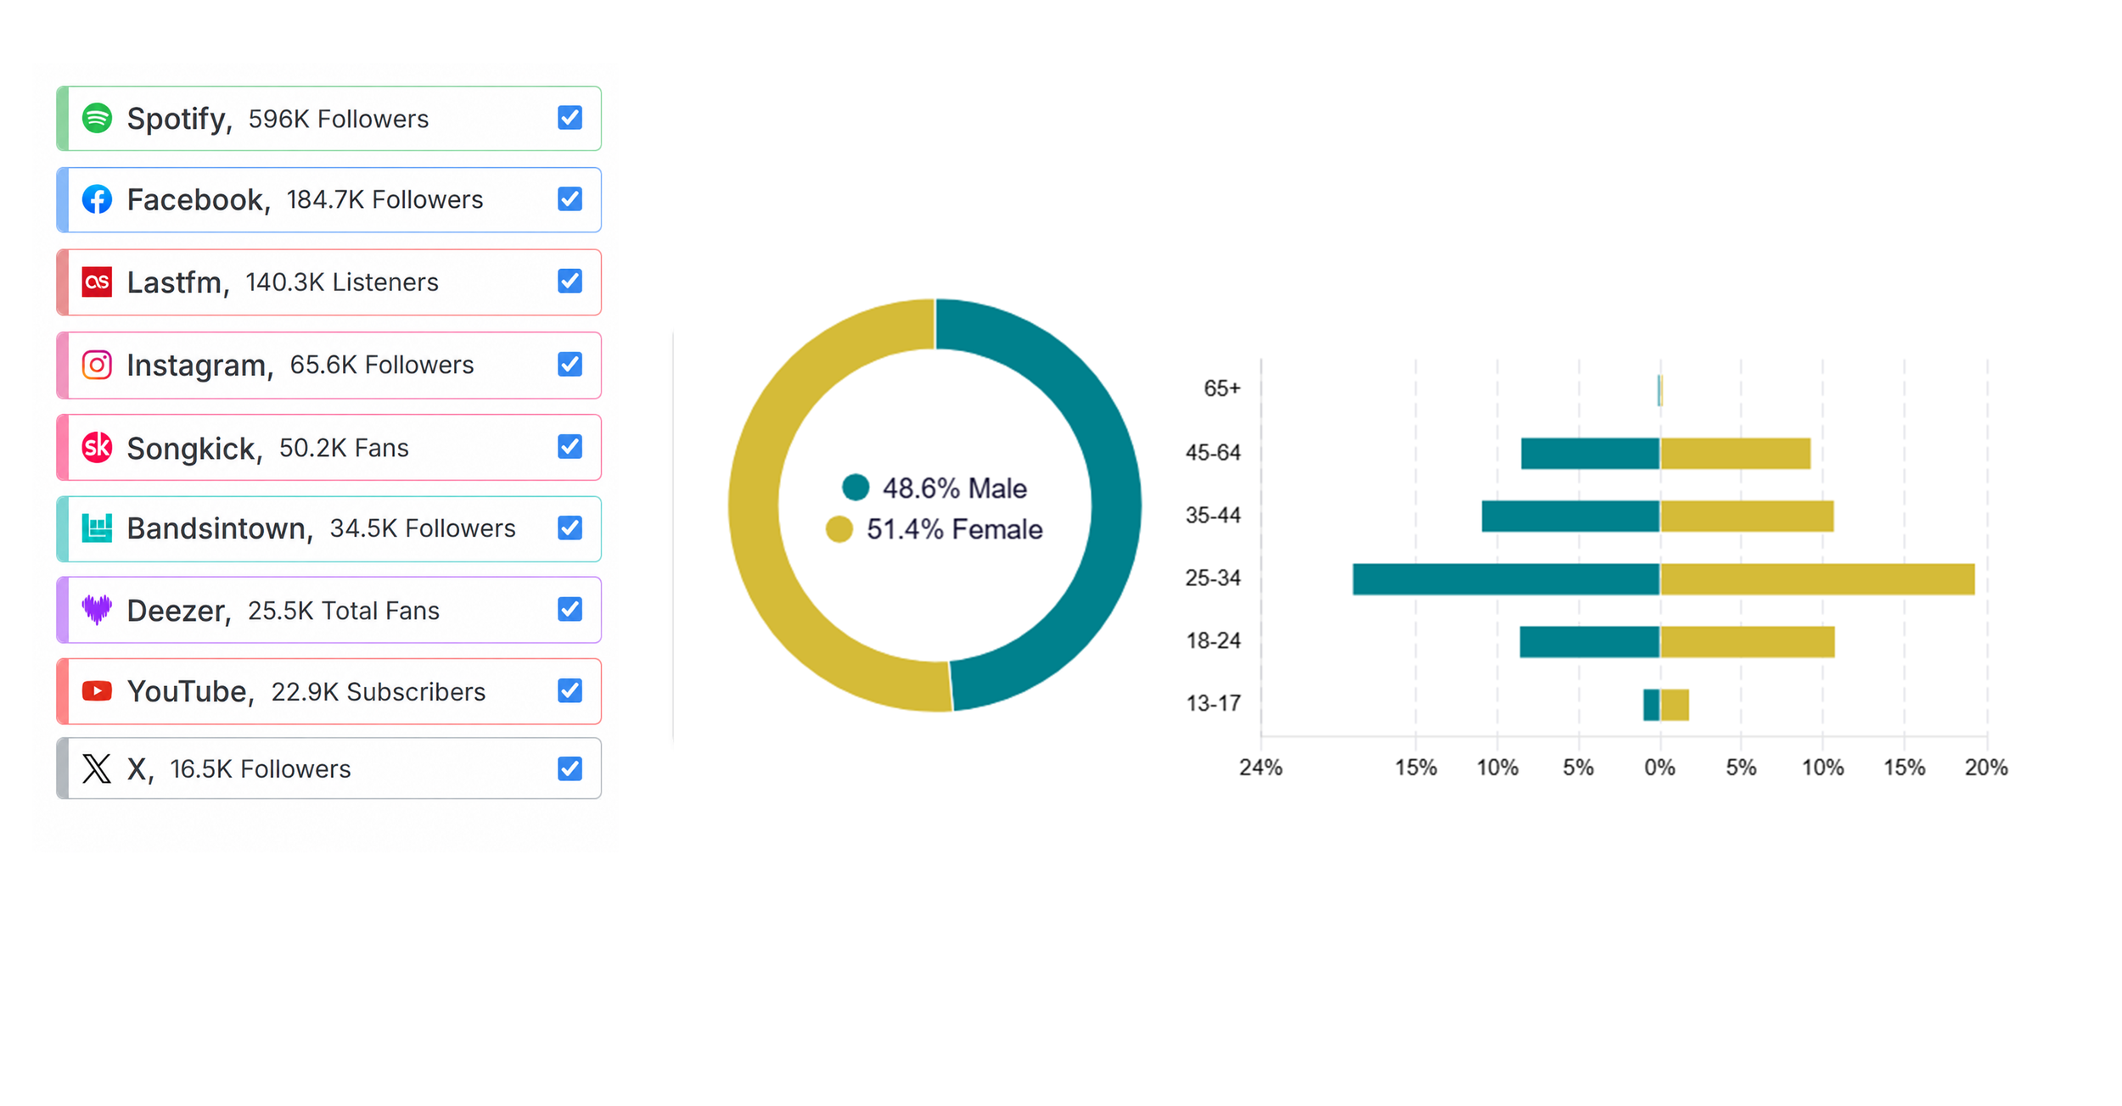This screenshot has width=2122, height=1106.
Task: Toggle the Deezer checkbox
Action: click(570, 610)
